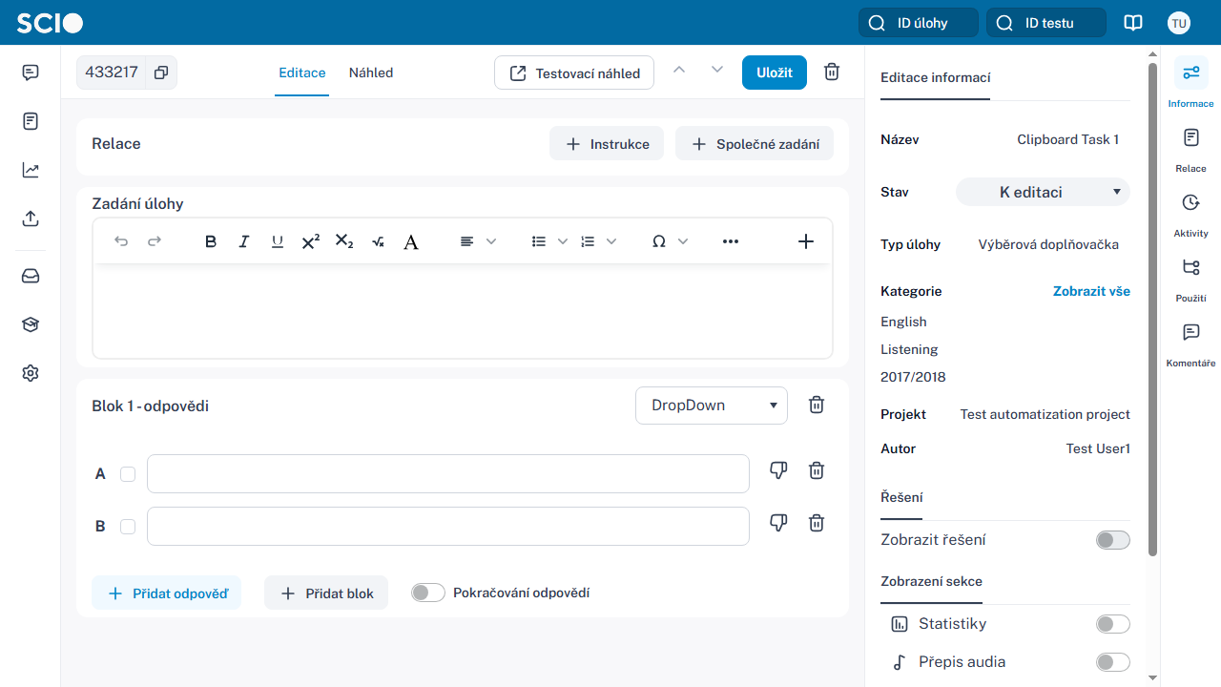This screenshot has height=687, width=1221.
Task: Open the document list icon in left sidebar
Action: coord(31,121)
